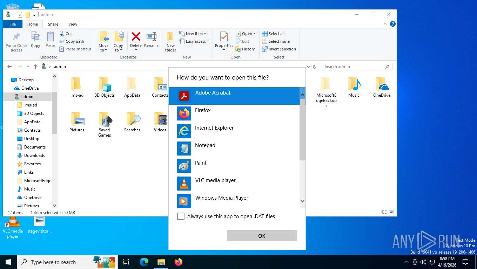Select Downloads in the navigation tree
This screenshot has width=477, height=269.
[x=34, y=156]
